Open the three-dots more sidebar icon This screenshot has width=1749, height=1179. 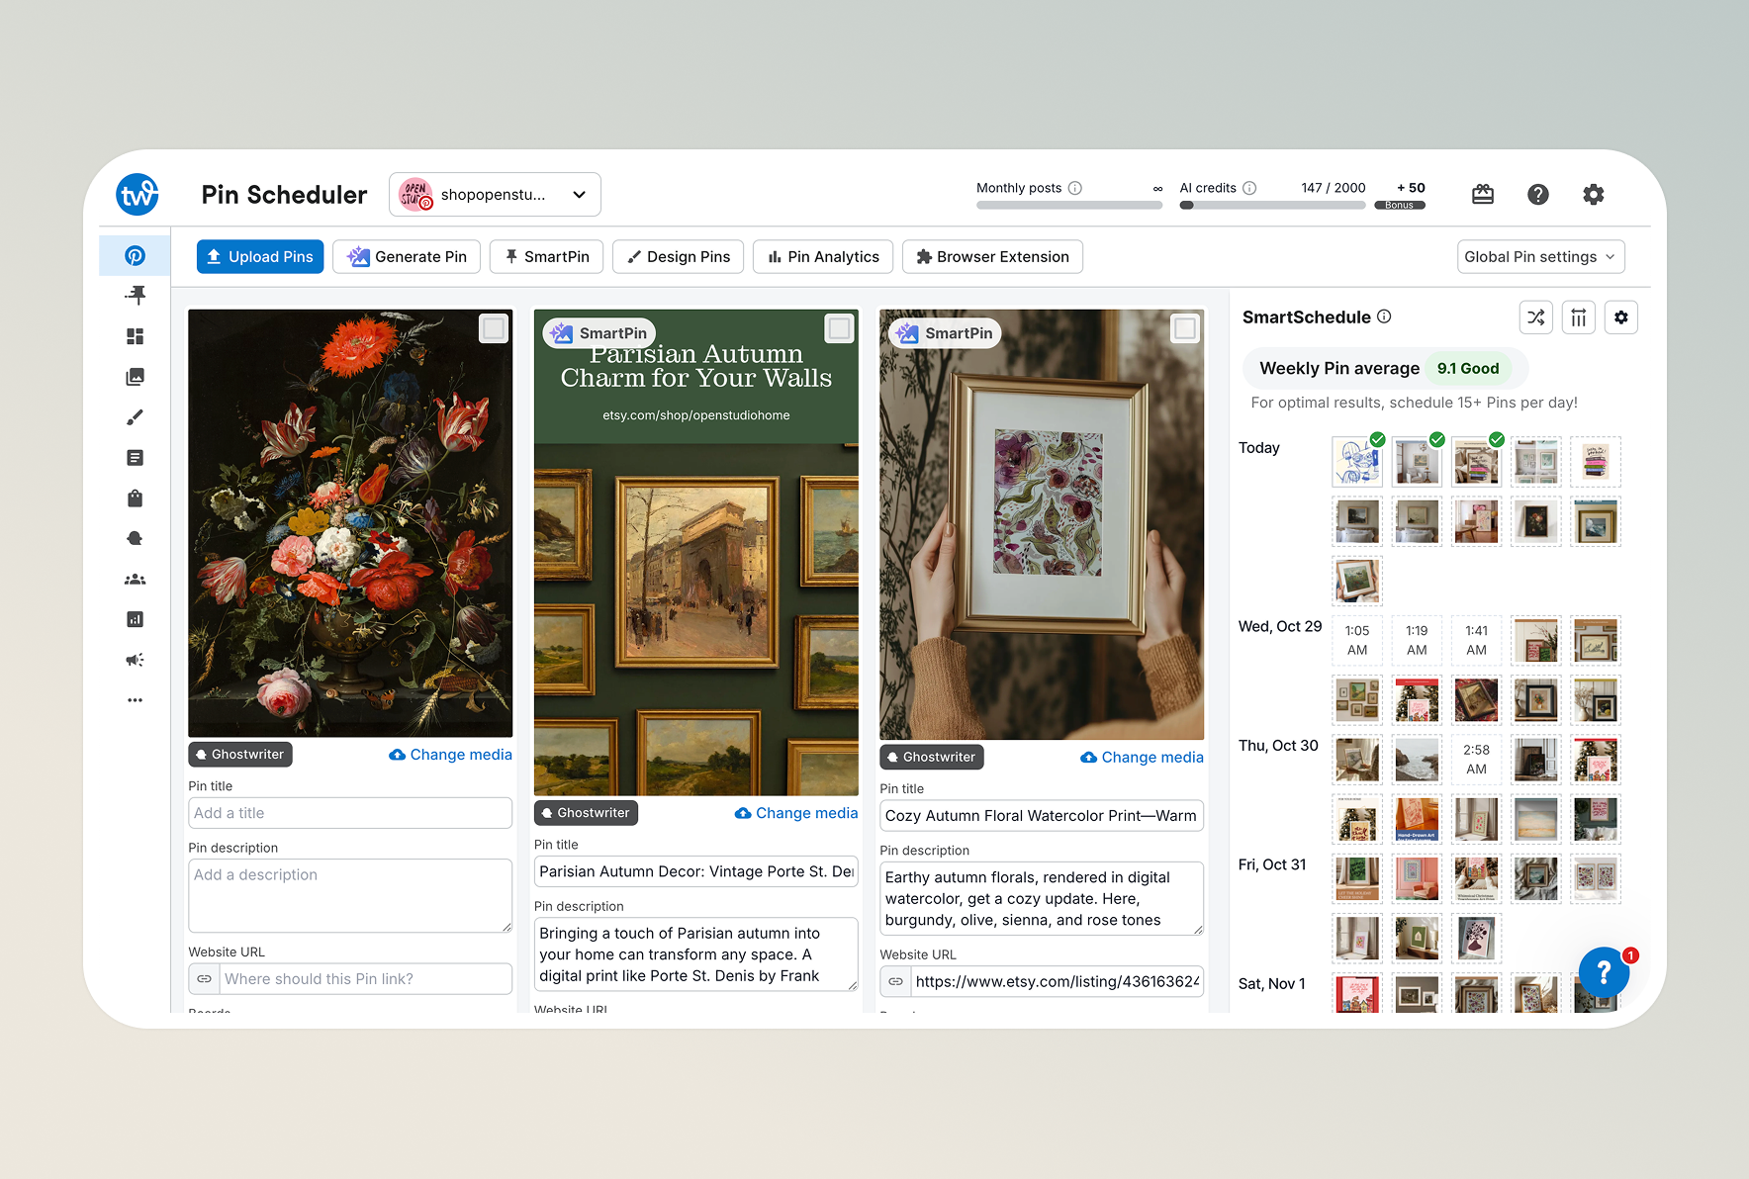136,700
